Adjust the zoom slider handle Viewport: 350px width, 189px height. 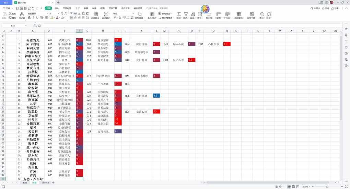click(x=327, y=187)
